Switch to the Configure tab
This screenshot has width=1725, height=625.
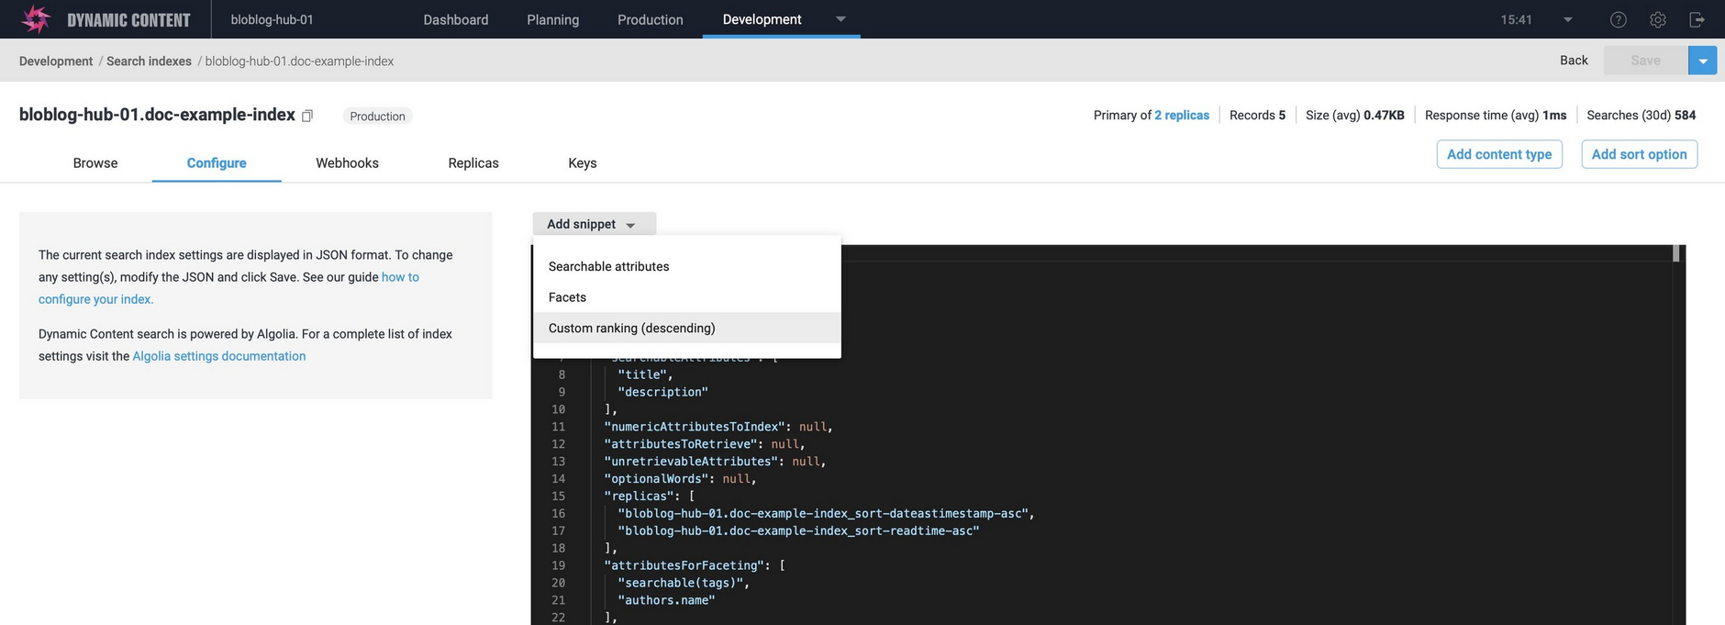point(217,162)
